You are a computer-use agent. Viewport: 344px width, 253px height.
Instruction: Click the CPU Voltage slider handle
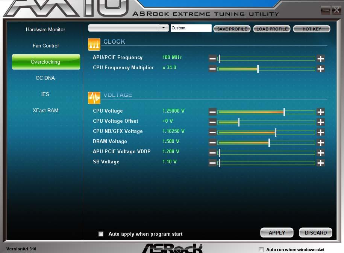click(x=284, y=112)
